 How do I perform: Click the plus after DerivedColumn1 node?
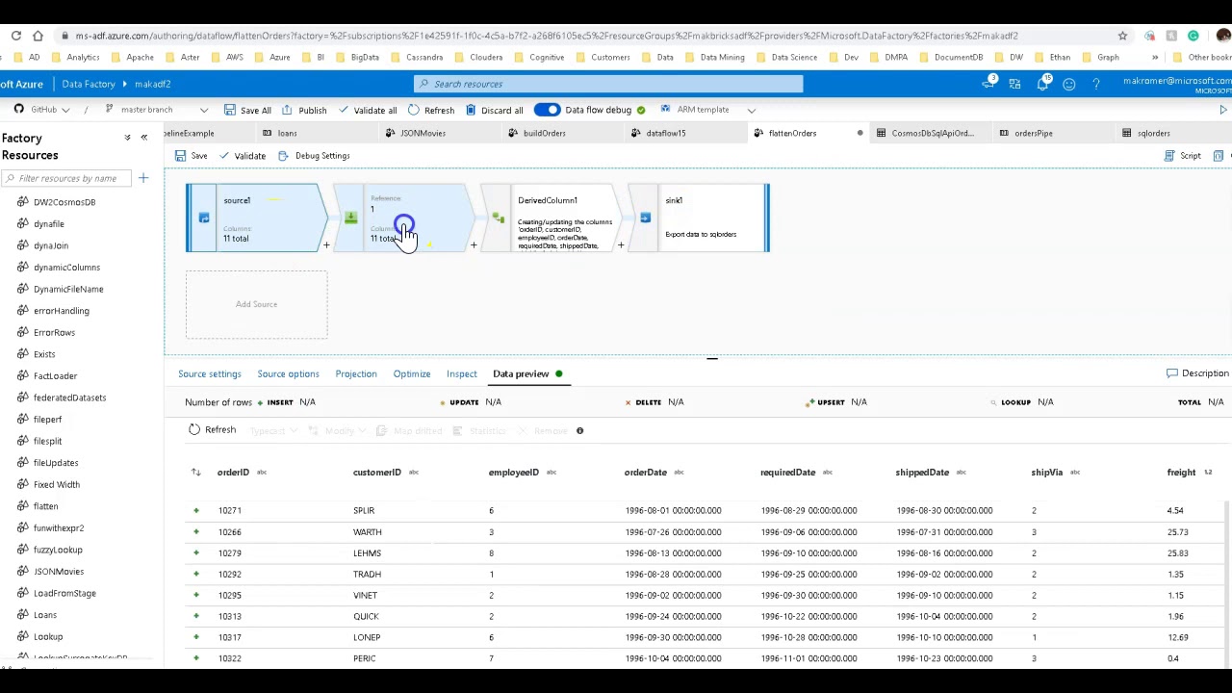click(x=621, y=245)
